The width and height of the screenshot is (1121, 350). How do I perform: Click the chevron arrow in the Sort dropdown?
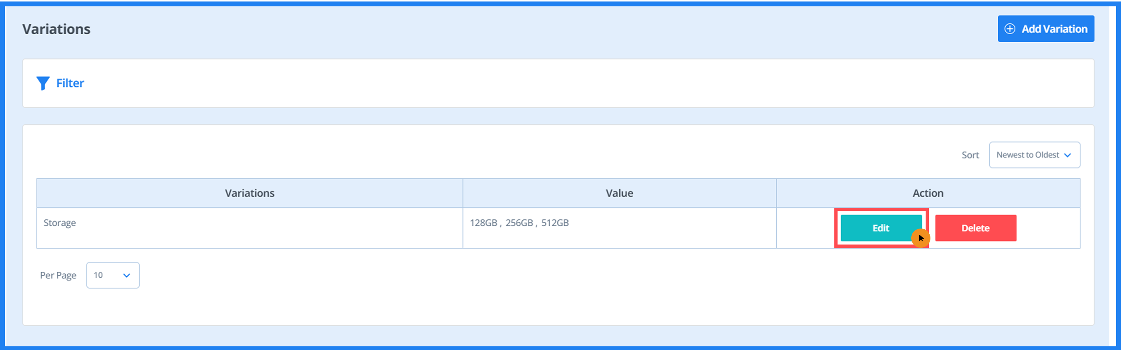(x=1067, y=155)
